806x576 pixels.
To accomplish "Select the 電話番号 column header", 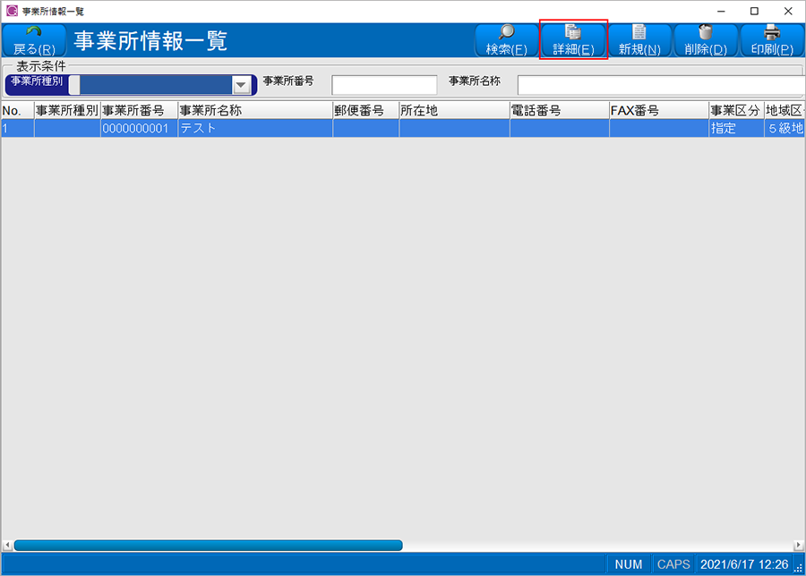I will [559, 111].
